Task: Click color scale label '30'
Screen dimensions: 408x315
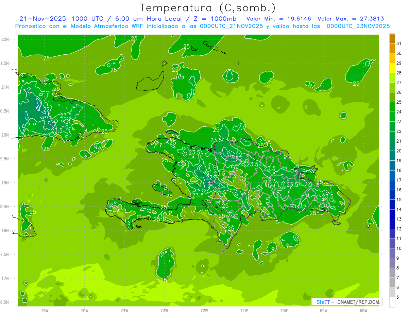Action: (399, 53)
